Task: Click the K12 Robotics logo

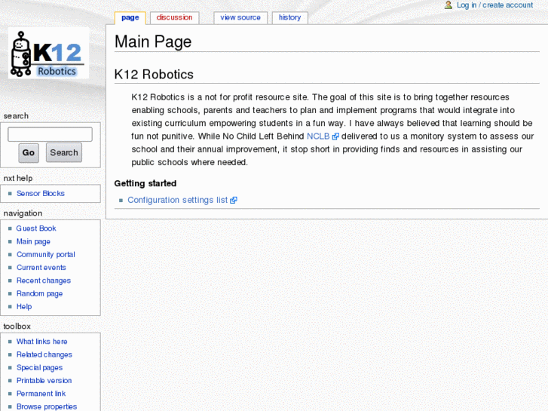Action: point(49,54)
